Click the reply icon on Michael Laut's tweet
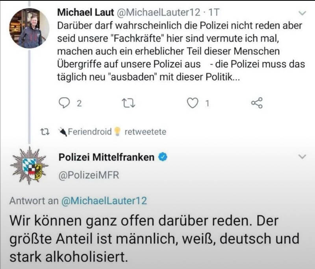Viewport: 315px width, 269px height. [x=64, y=103]
